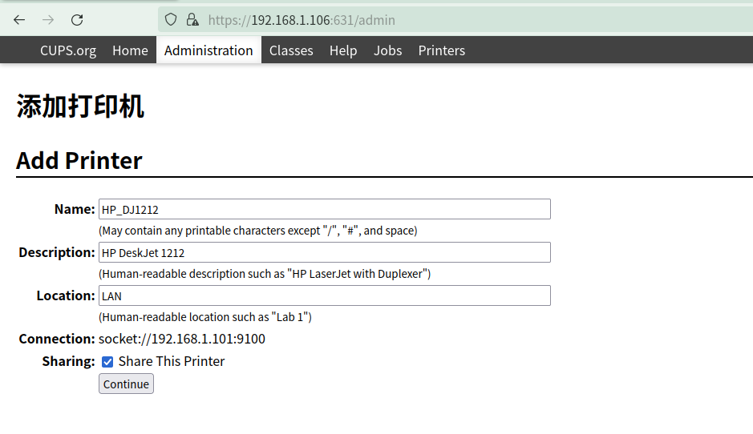Open the Printers page

pyautogui.click(x=441, y=50)
